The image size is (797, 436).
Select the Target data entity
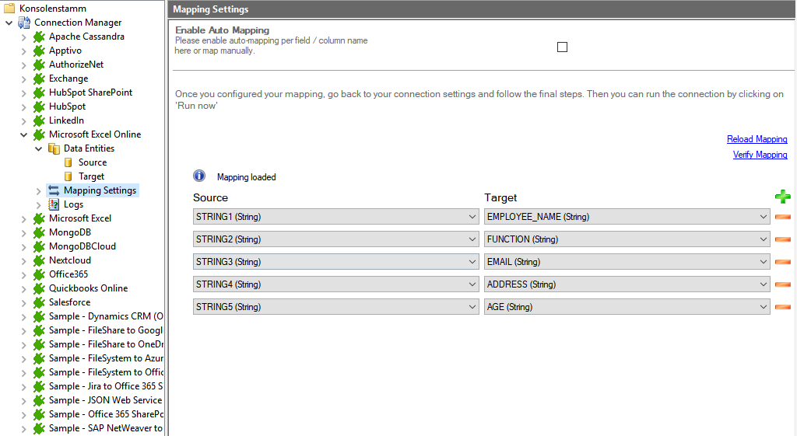[91, 176]
